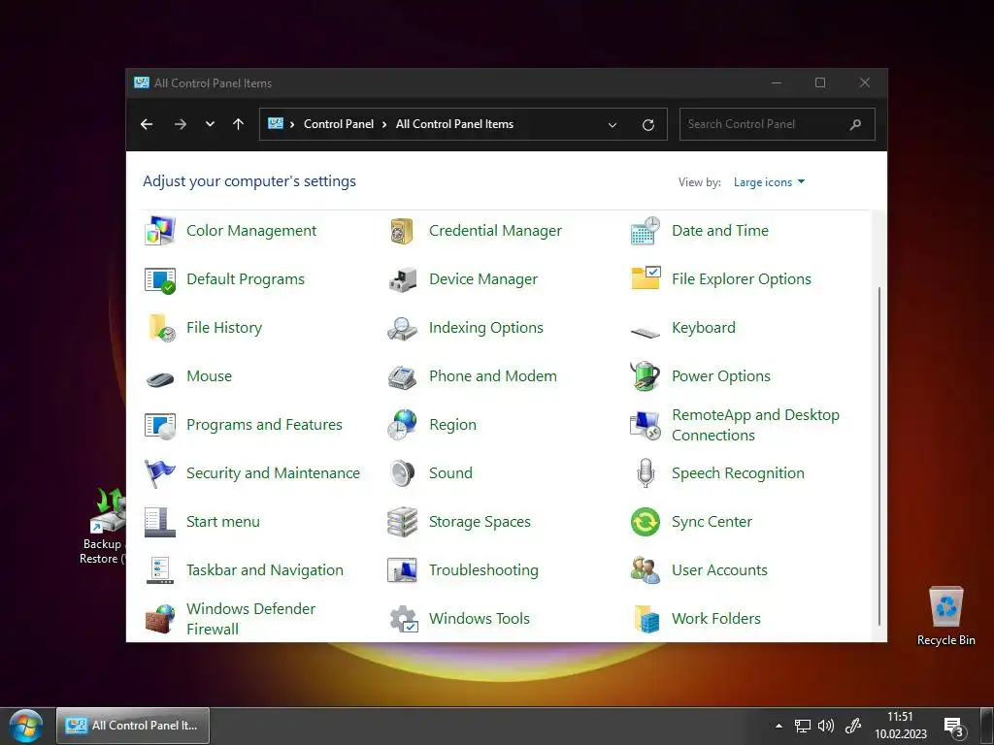The height and width of the screenshot is (745, 994).
Task: Open the Default Programs icon
Action: [160, 279]
